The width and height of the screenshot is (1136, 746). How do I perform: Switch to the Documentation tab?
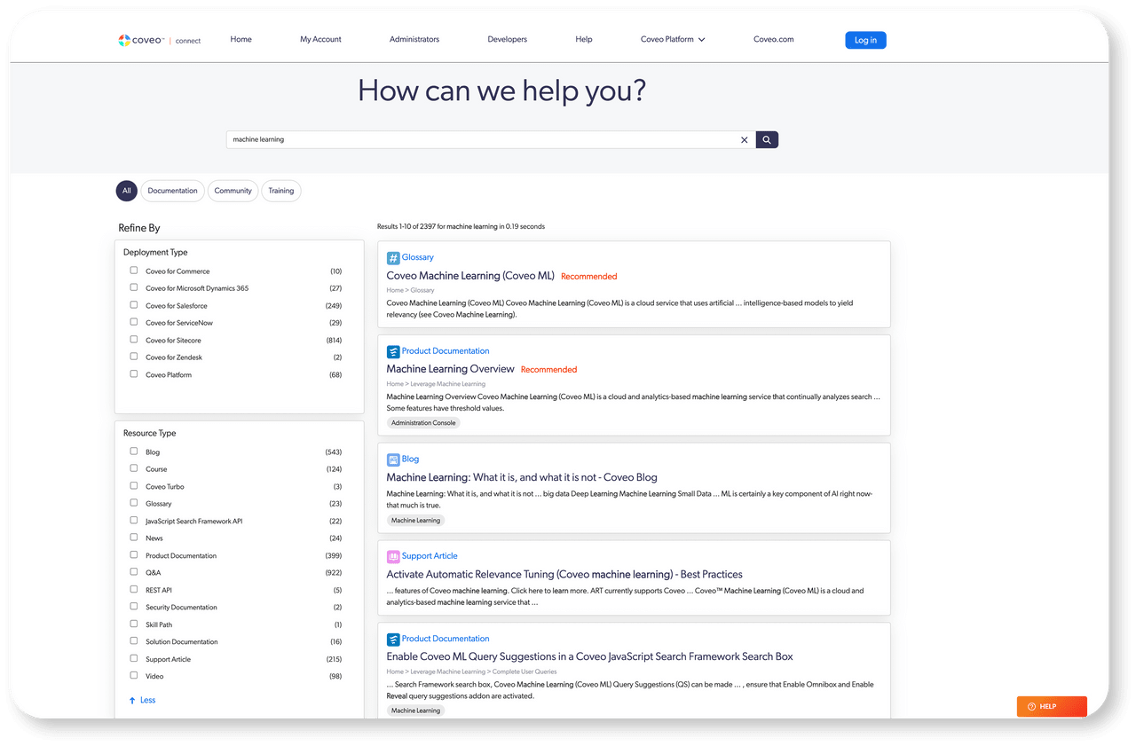pyautogui.click(x=172, y=191)
